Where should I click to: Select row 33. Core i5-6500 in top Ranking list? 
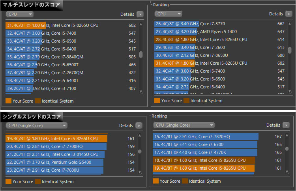pos(219,79)
